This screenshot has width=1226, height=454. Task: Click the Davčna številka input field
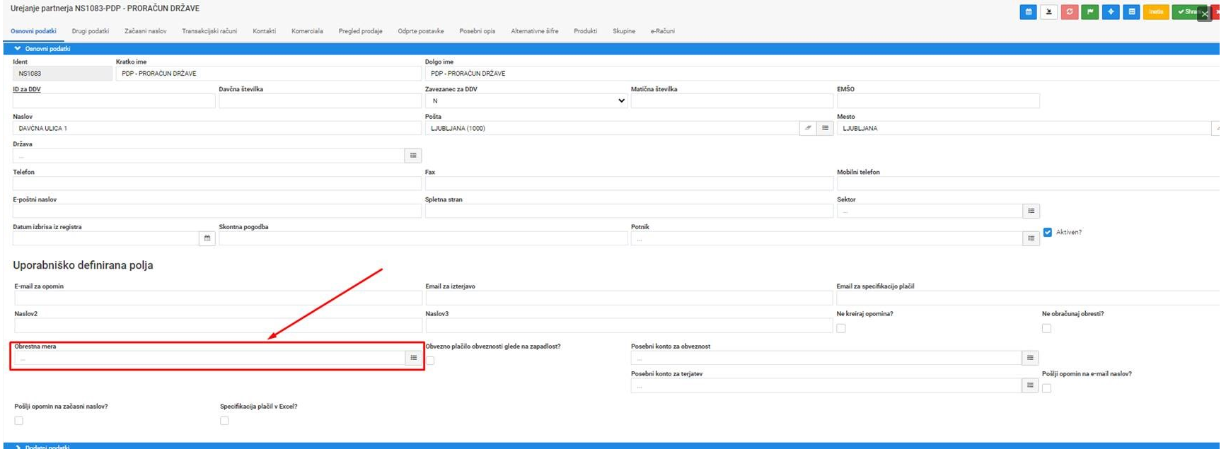(x=320, y=101)
